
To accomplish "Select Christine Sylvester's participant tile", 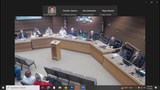I will 70,11.
